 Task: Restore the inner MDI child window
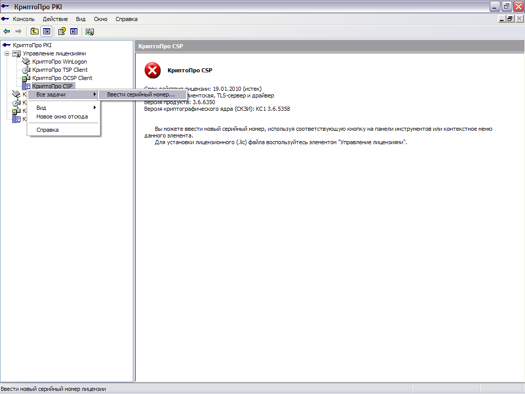click(x=510, y=19)
